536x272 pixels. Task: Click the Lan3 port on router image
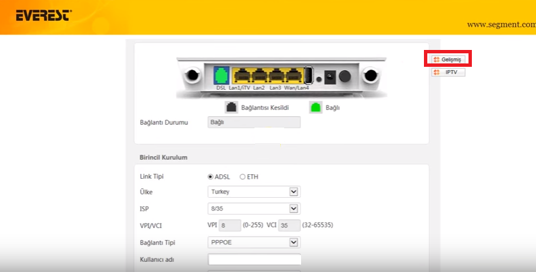pos(276,76)
